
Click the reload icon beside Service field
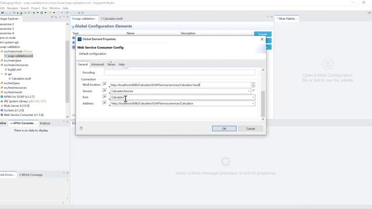tap(253, 91)
